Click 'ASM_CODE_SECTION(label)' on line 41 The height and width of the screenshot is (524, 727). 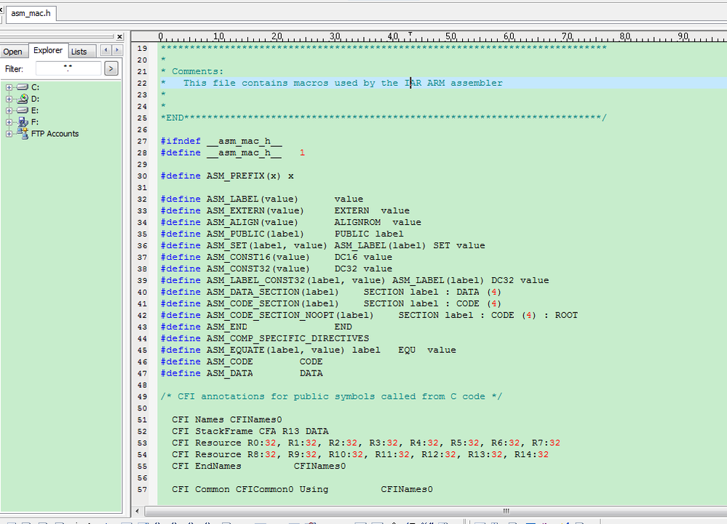point(273,303)
